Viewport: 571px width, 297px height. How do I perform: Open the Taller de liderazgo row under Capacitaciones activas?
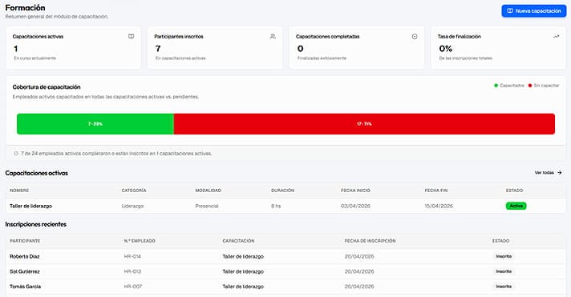[x=285, y=206]
